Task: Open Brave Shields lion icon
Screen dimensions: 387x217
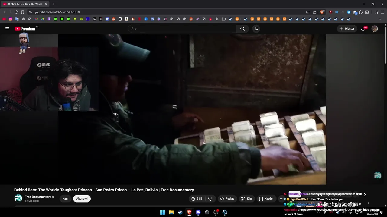Action: (322, 12)
